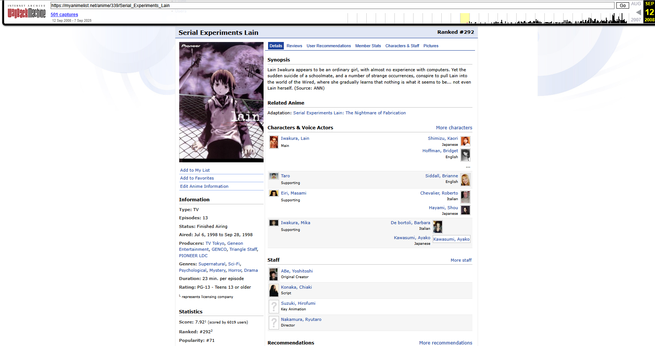Viewport: 655px width, 346px height.
Task: Open ABe, Yoshitoshi name link
Action: (297, 271)
